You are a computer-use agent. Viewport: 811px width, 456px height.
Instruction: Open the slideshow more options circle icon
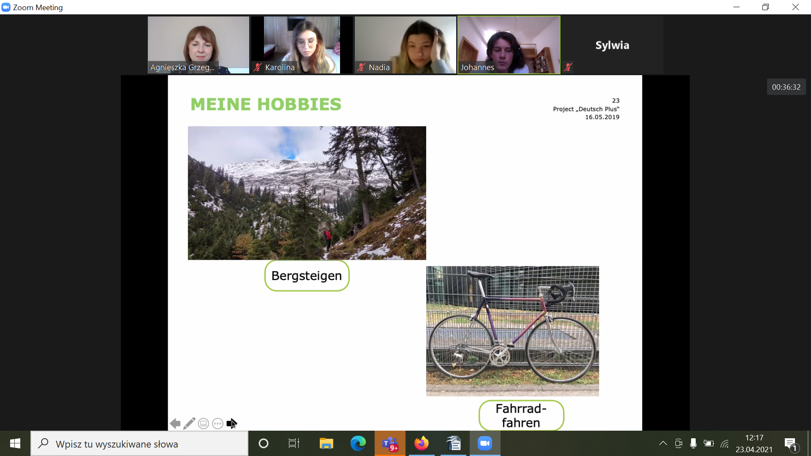point(218,423)
